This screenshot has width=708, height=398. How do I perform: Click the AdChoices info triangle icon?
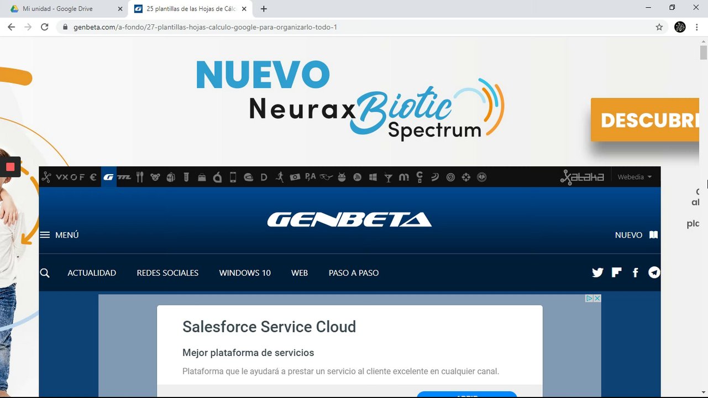pyautogui.click(x=589, y=298)
